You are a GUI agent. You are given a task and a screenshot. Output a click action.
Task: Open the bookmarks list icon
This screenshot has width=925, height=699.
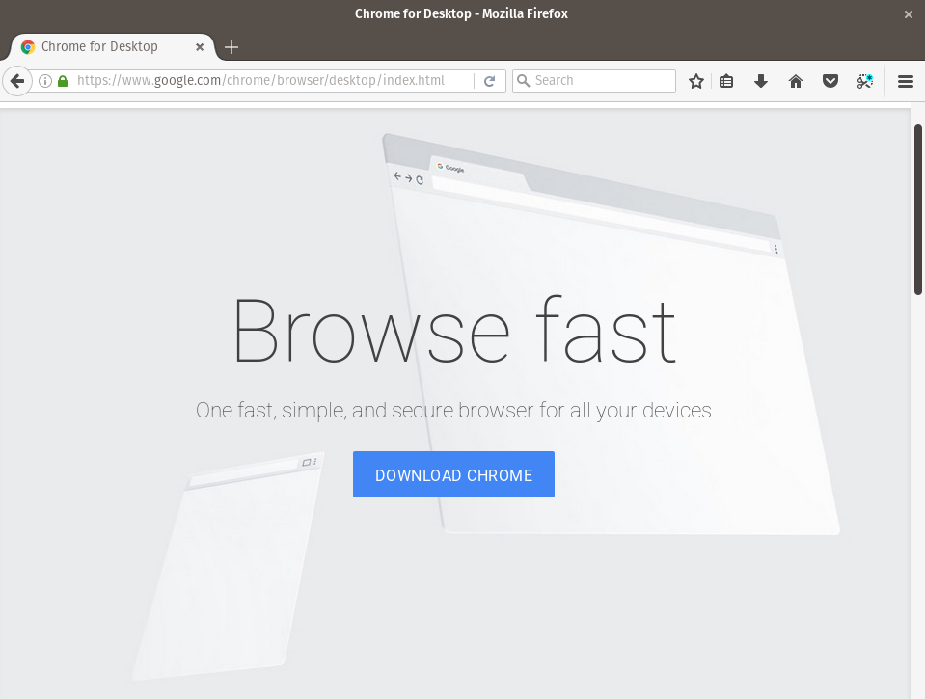[726, 81]
